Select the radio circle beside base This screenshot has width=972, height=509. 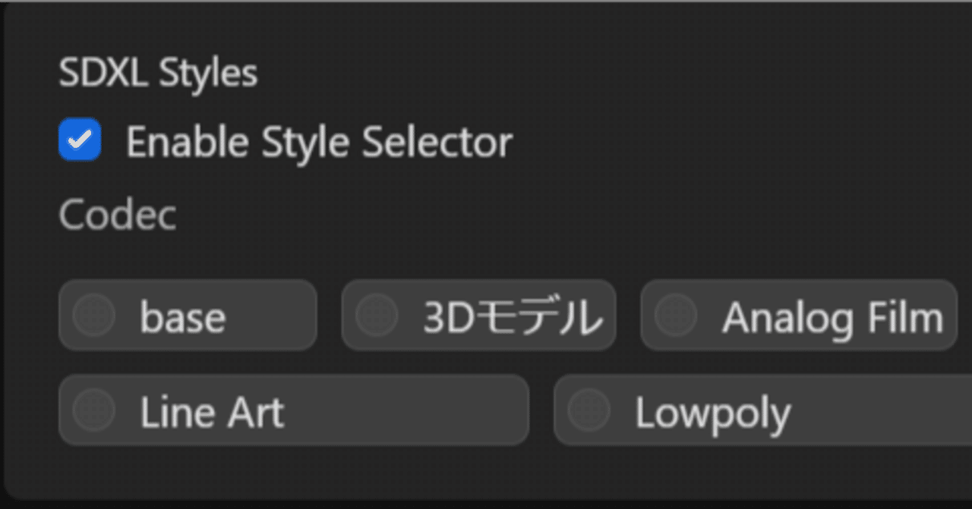pos(94,315)
